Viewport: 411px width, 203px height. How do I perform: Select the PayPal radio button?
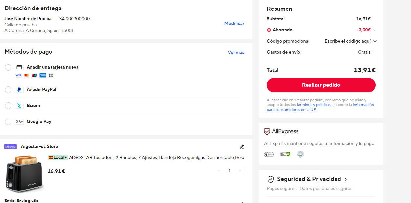coord(8,90)
